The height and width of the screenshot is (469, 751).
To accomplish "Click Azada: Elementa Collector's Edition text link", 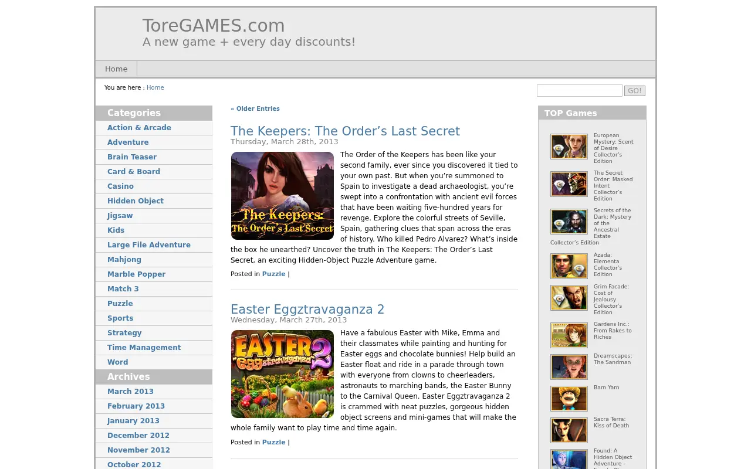I will [x=607, y=264].
